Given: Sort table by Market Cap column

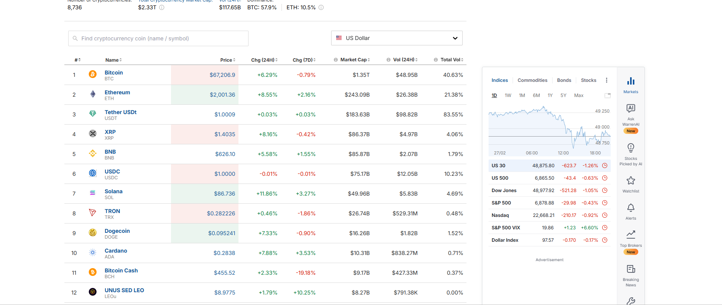Looking at the screenshot, I should [x=354, y=60].
